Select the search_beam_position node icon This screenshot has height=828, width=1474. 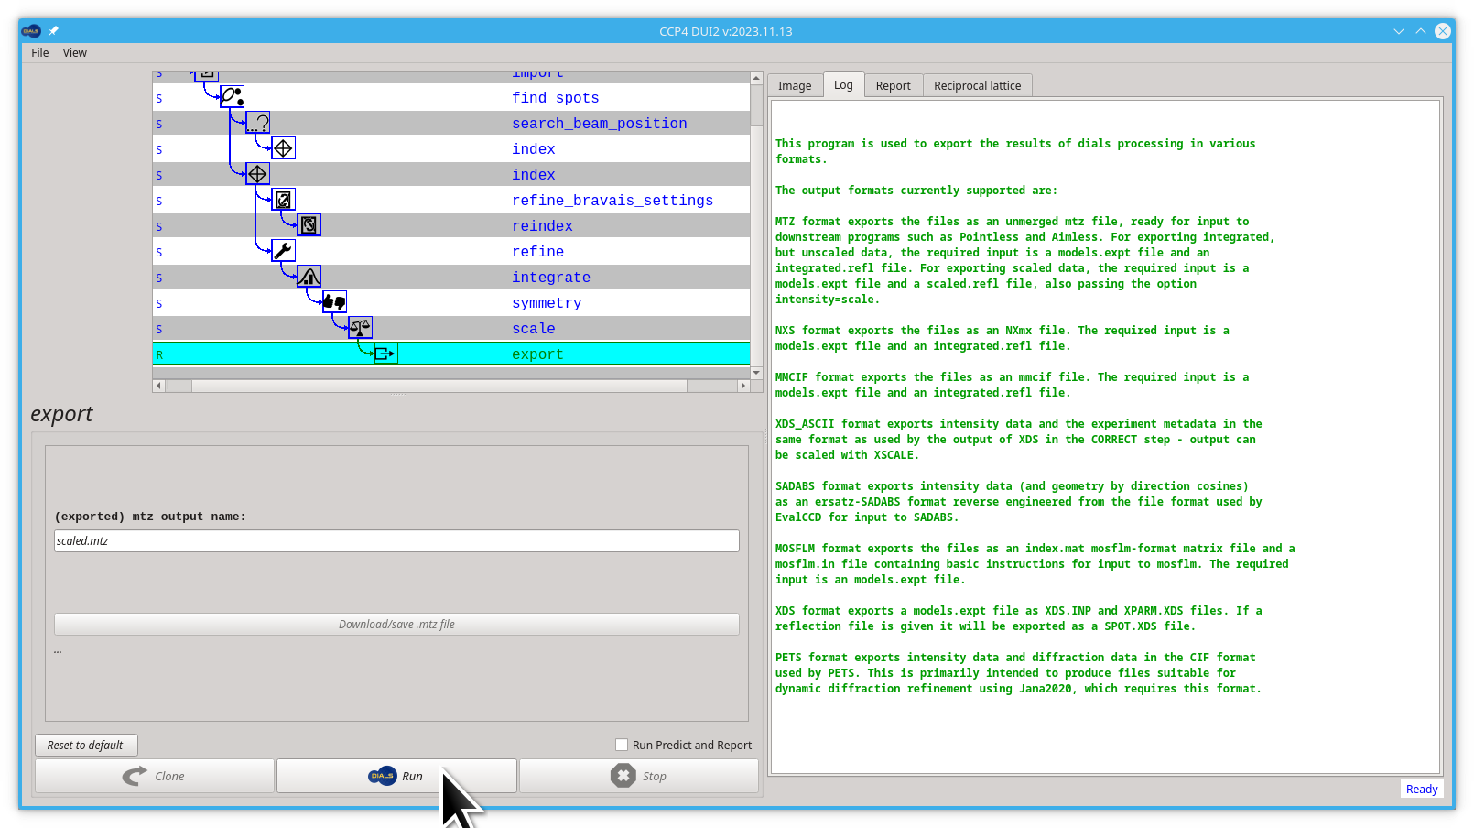coord(258,122)
